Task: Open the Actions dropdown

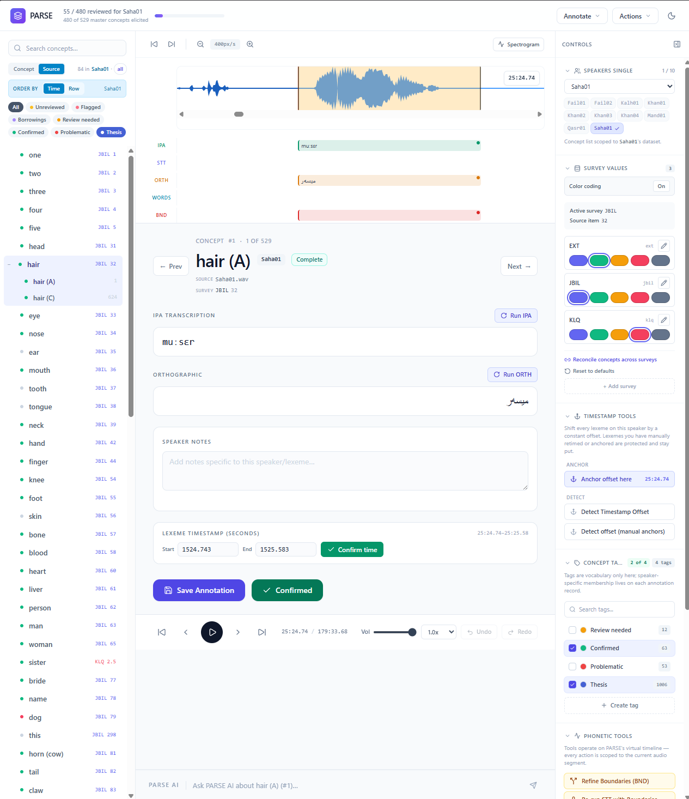Action: (635, 16)
